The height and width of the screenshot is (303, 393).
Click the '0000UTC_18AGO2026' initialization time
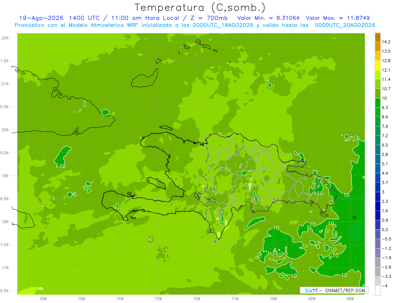click(x=224, y=25)
